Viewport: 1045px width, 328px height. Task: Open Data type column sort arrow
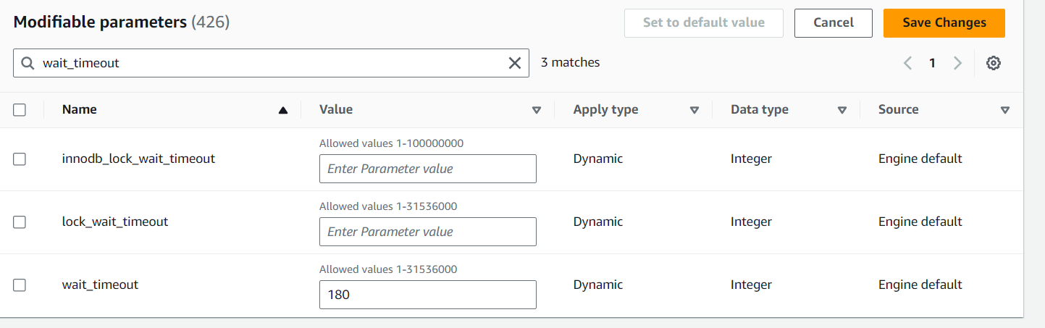click(842, 110)
